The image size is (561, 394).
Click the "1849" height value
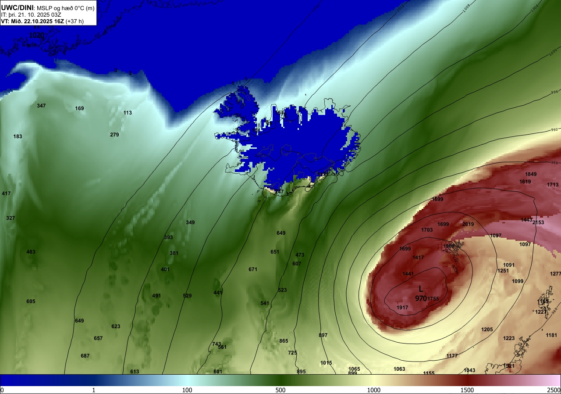coord(531,174)
